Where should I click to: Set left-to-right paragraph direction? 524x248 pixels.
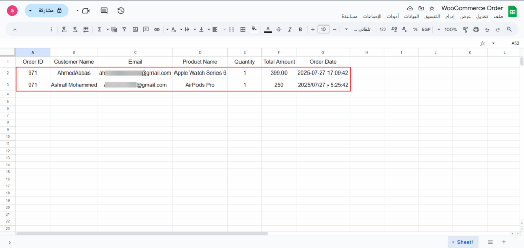click(x=75, y=29)
